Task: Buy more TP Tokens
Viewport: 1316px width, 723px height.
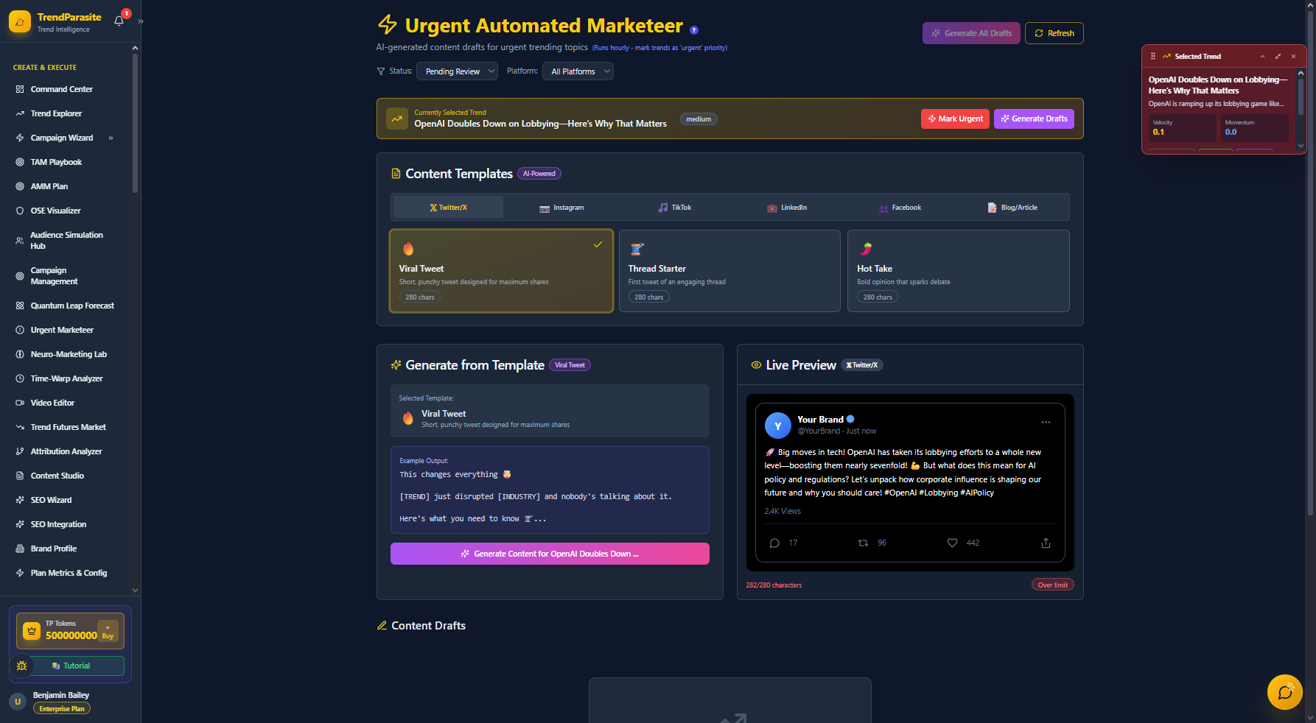Action: 108,632
